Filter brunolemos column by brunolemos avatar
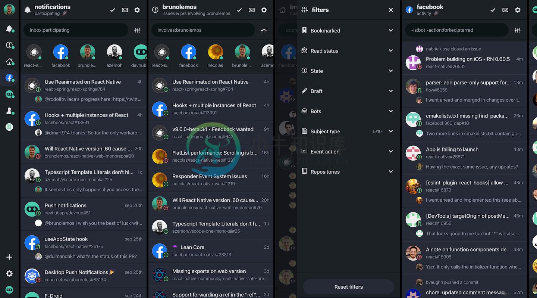This screenshot has width=537, height=298. point(242,52)
